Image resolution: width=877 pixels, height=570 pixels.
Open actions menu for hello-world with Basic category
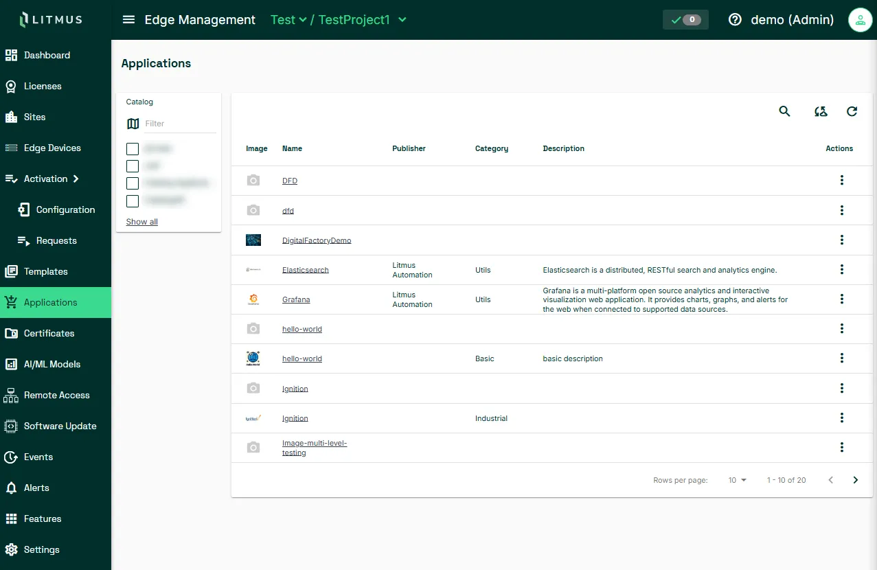point(842,358)
